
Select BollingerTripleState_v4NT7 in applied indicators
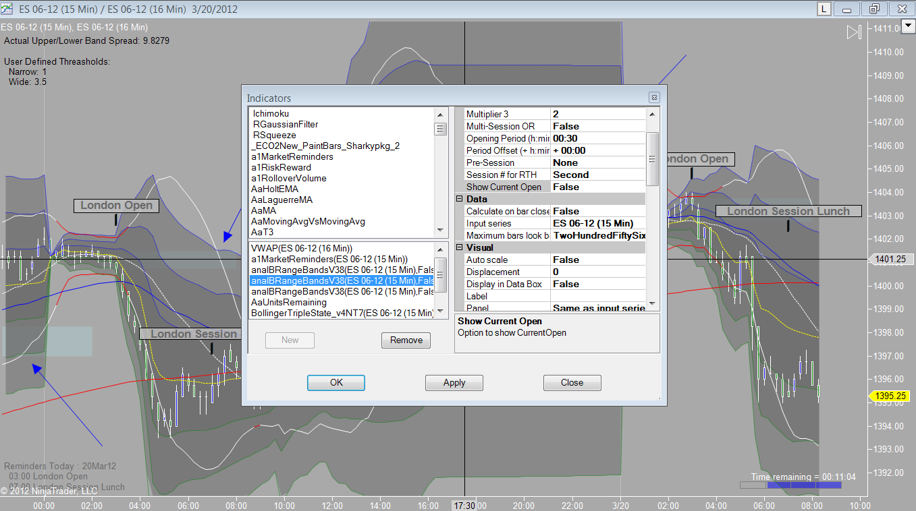click(x=342, y=313)
